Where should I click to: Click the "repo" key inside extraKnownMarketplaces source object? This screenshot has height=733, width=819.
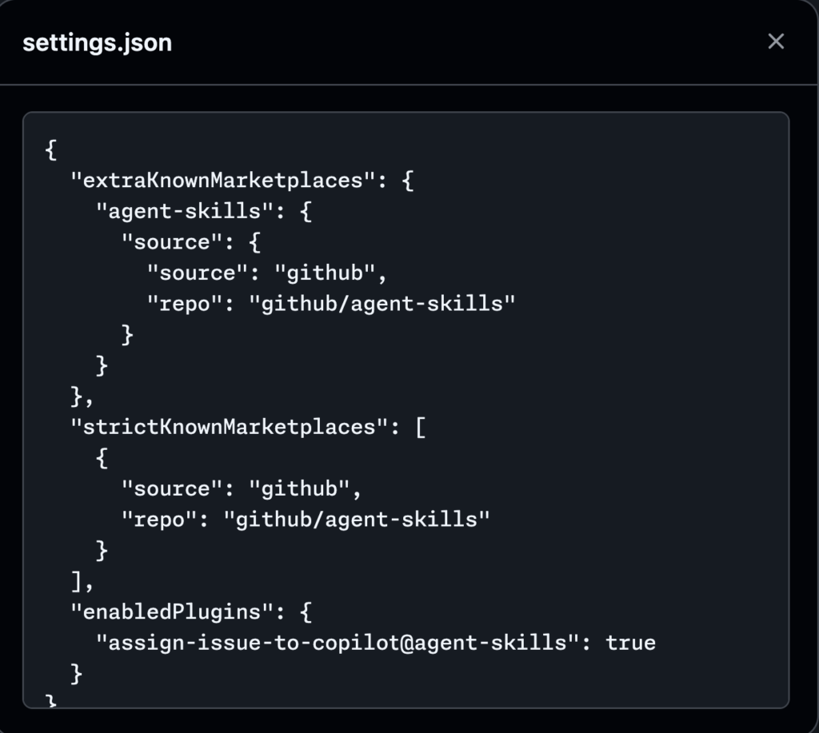pyautogui.click(x=185, y=304)
